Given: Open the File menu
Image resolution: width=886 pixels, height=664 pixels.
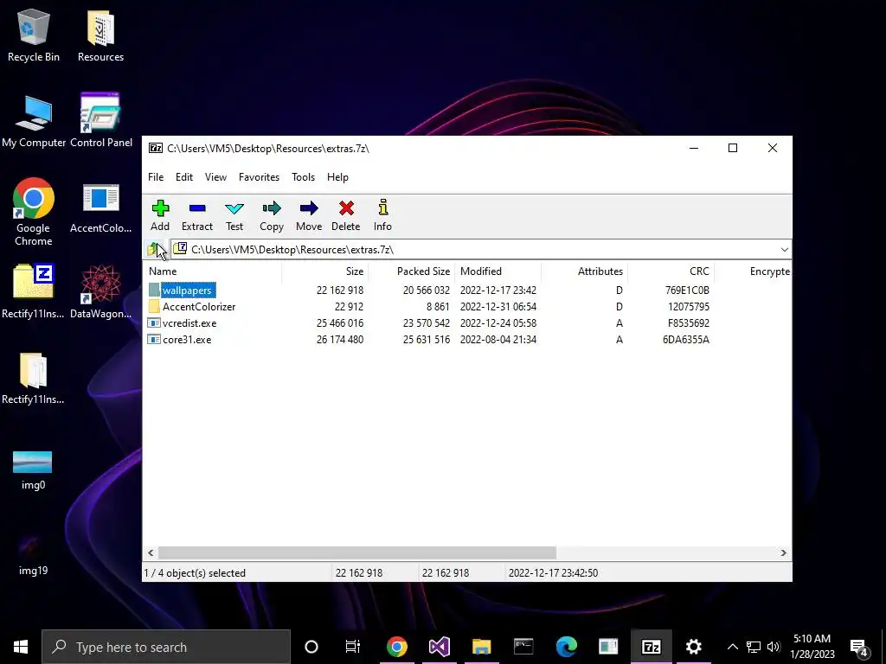Looking at the screenshot, I should [x=156, y=177].
